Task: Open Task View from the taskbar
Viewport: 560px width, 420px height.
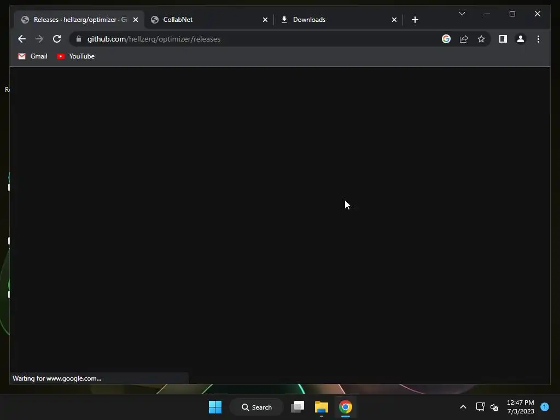Action: [x=297, y=407]
